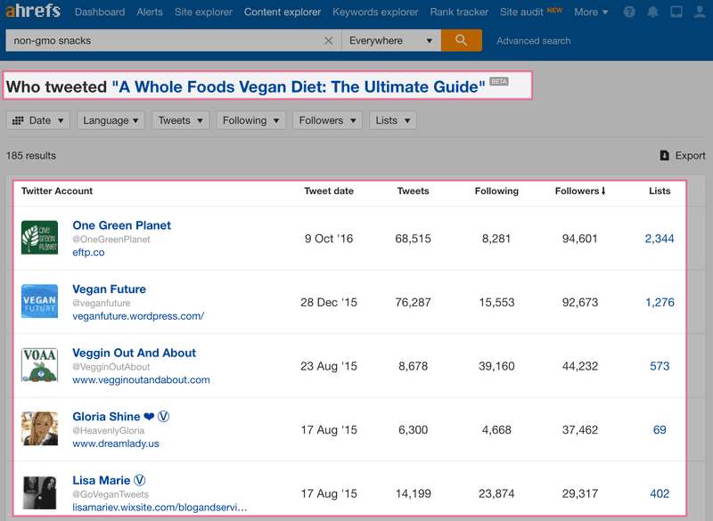This screenshot has width=713, height=521.
Task: Open the Following filter dropdown
Action: pos(251,120)
